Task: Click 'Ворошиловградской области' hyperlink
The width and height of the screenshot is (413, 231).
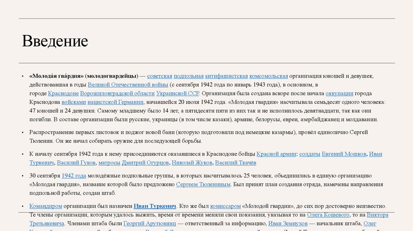Action: pos(117,93)
